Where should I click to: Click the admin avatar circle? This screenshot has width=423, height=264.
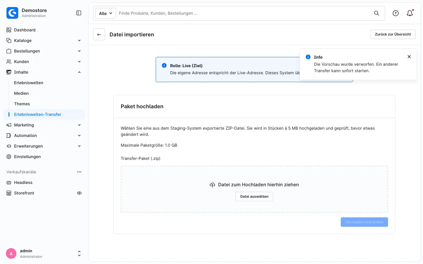(11, 253)
